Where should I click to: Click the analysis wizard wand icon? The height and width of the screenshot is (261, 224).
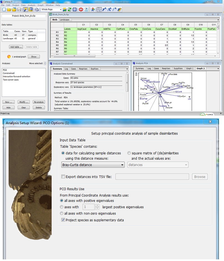pyautogui.click(x=26, y=9)
